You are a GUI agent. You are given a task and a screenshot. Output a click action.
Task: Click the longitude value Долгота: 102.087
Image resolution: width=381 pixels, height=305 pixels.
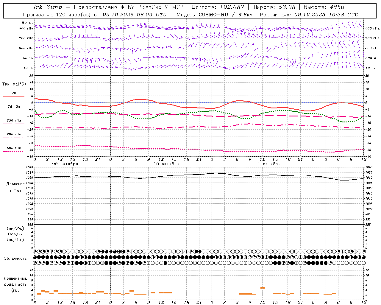(218, 7)
